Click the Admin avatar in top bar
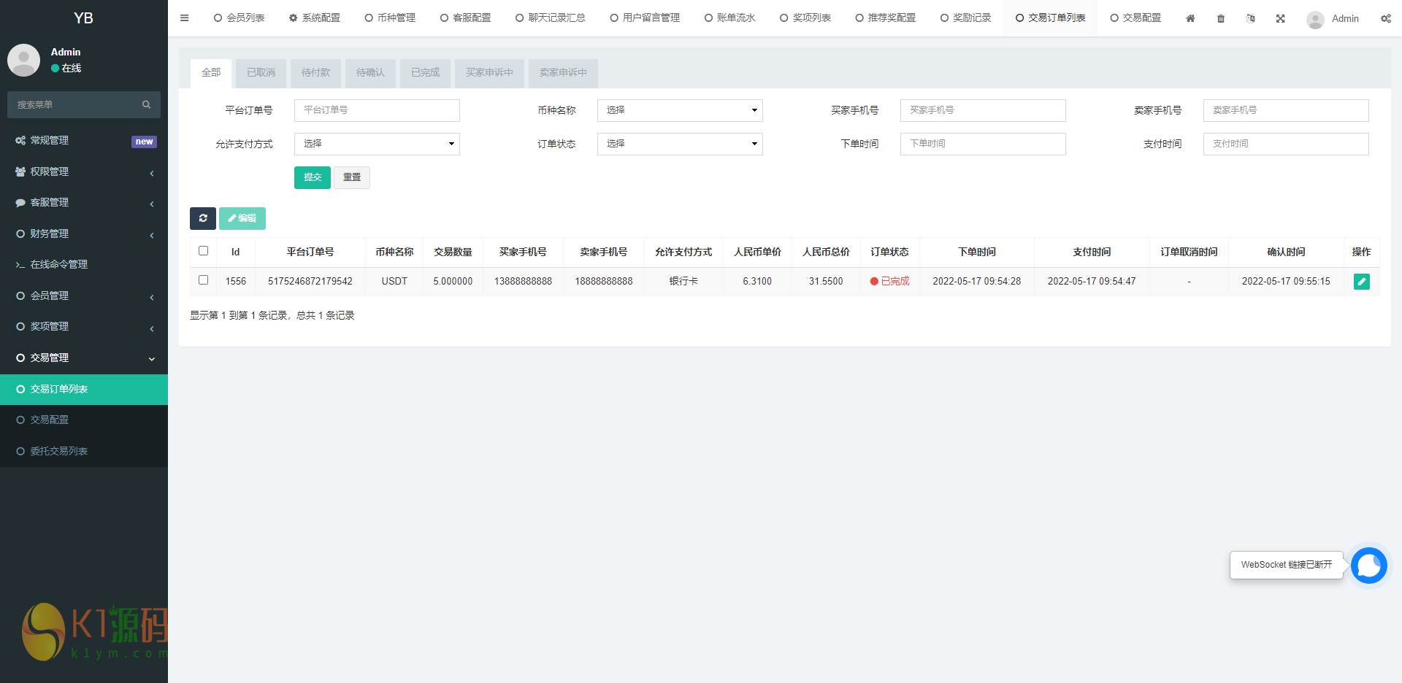Image resolution: width=1402 pixels, height=683 pixels. click(x=1315, y=19)
